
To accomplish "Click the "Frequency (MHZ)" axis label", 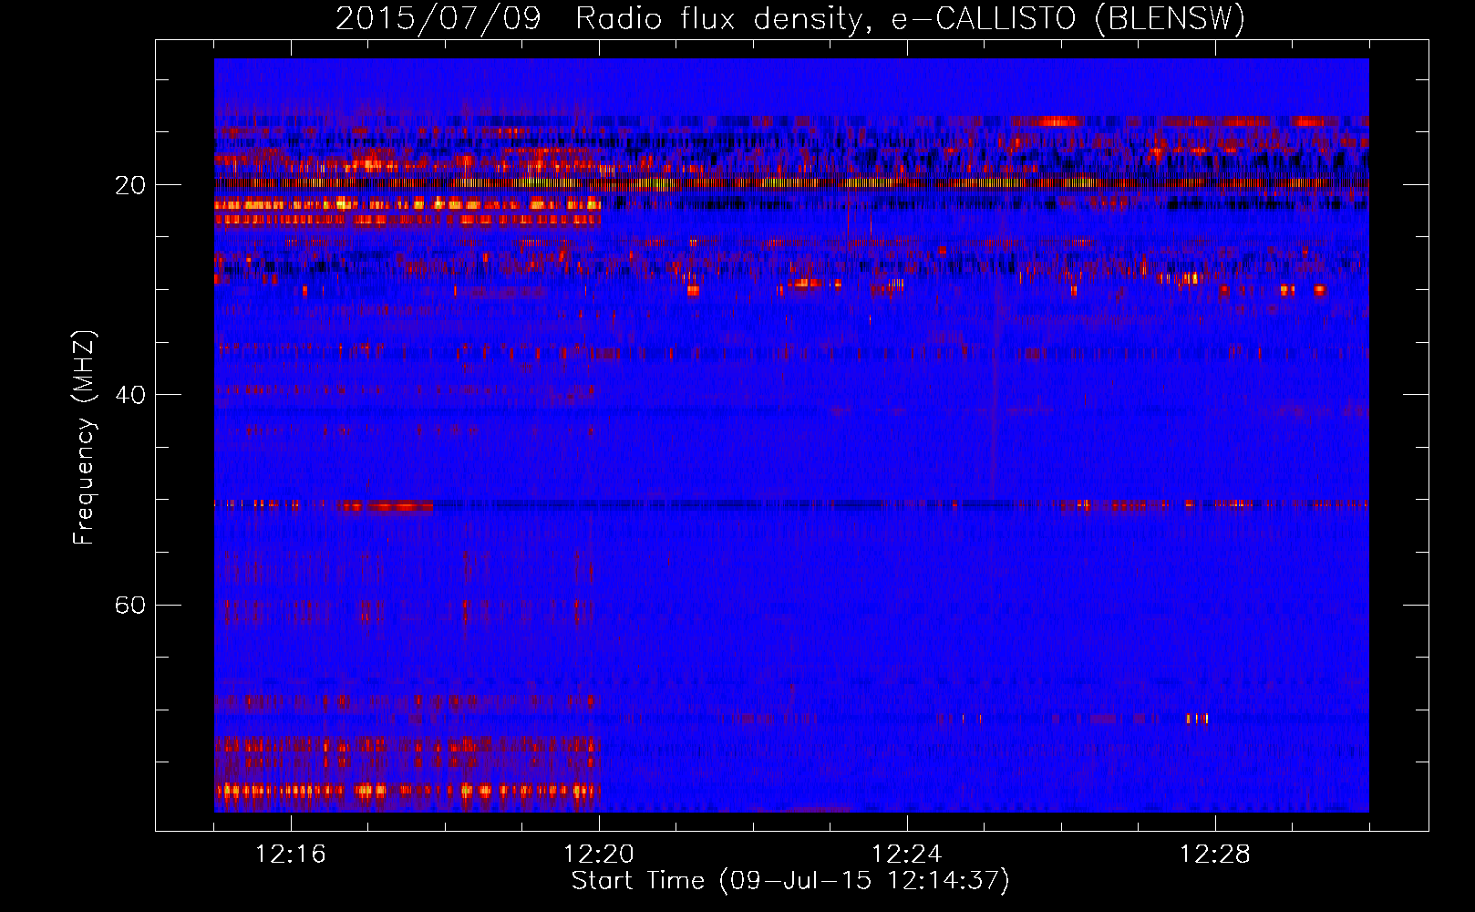I will (84, 438).
